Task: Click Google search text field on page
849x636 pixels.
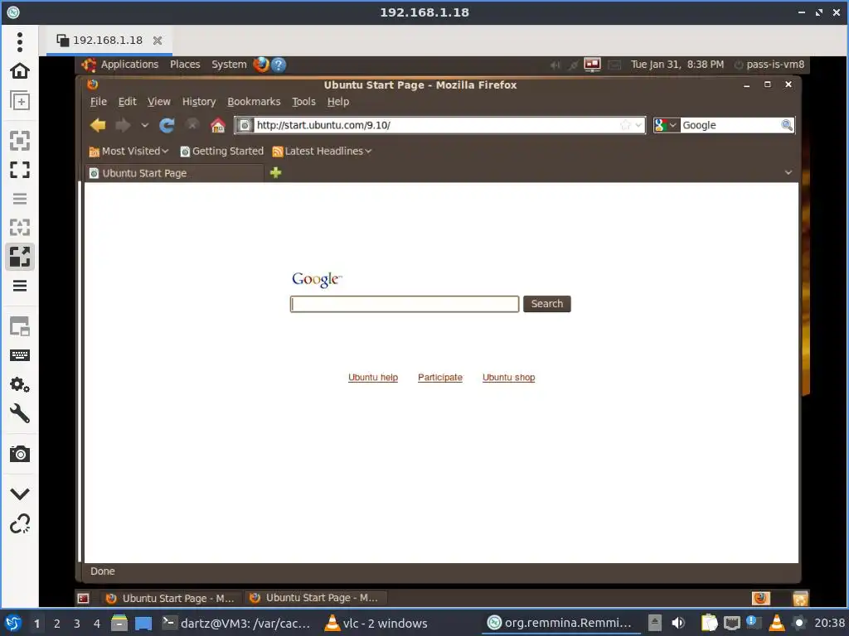Action: [405, 304]
